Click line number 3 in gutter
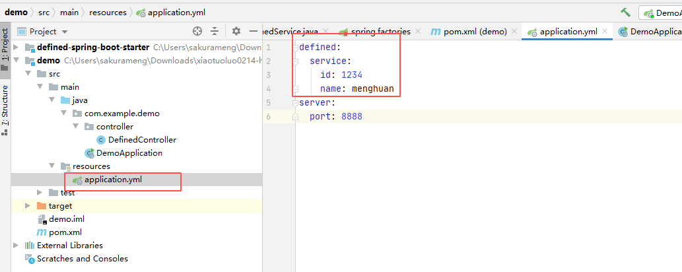682x272 pixels. tap(268, 75)
